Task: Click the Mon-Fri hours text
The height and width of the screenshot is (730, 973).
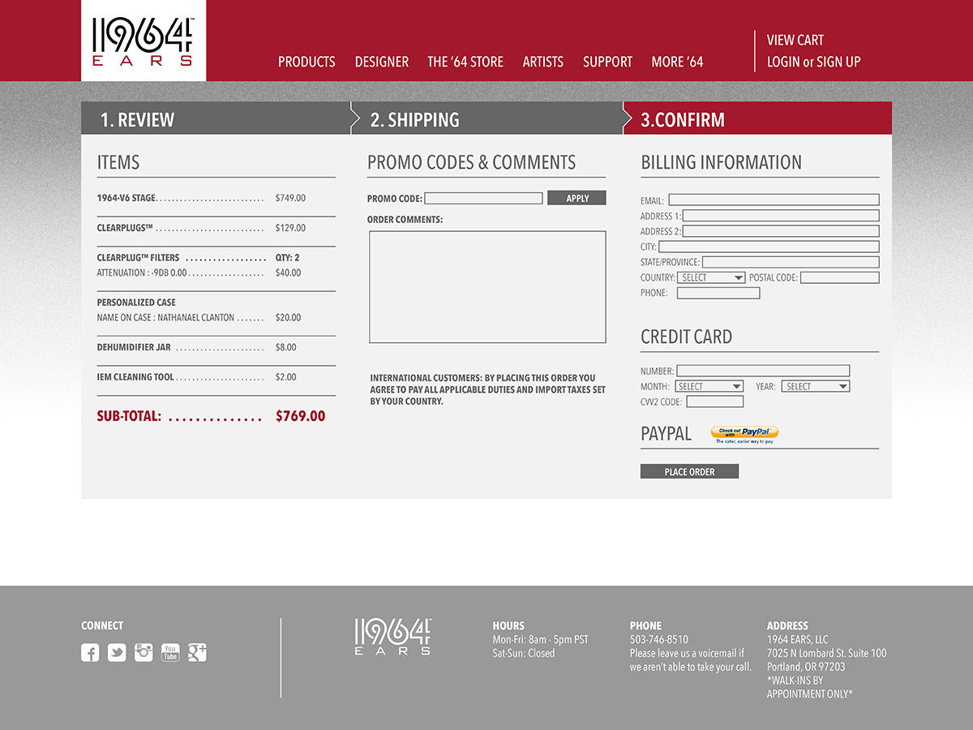Action: click(541, 639)
